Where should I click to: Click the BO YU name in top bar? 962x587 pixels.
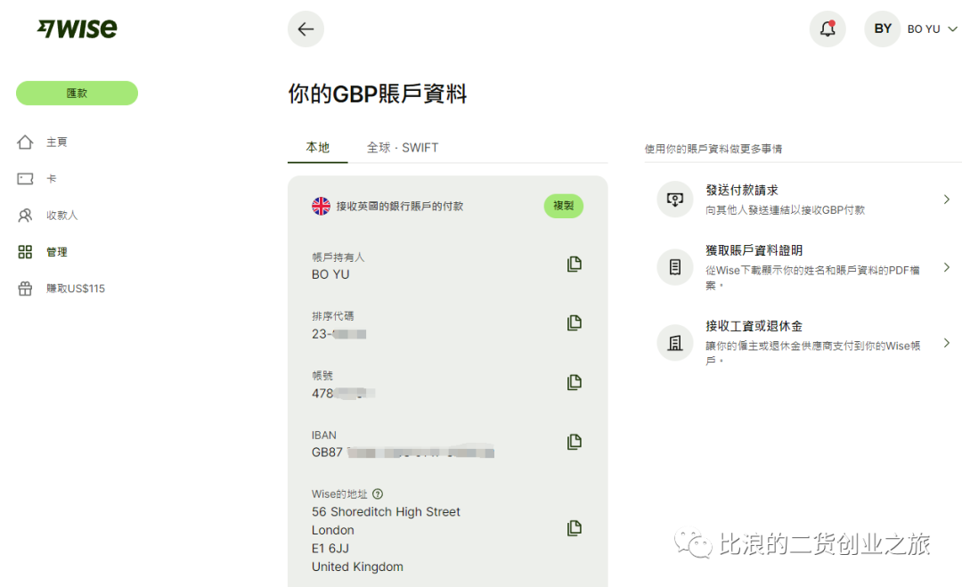coord(924,29)
